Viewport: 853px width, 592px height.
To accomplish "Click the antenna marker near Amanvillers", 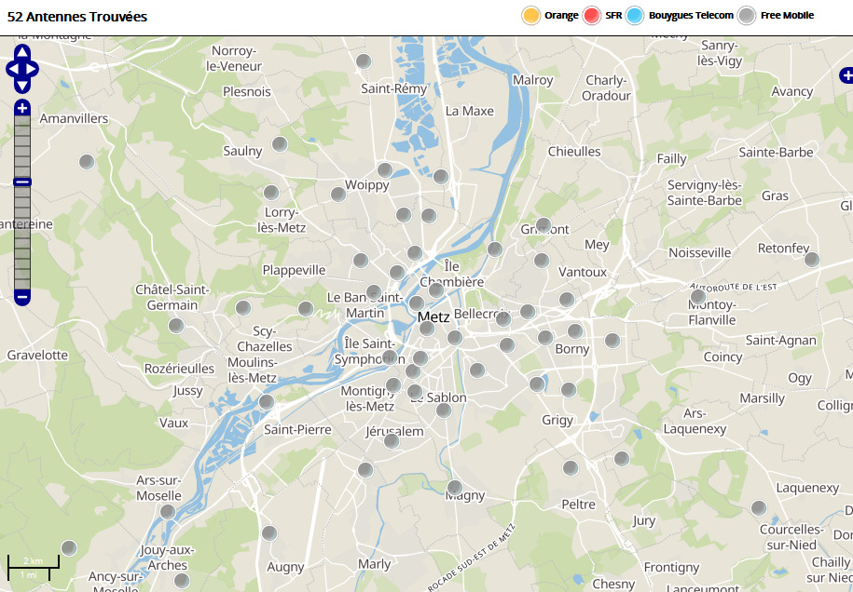I will 87,162.
